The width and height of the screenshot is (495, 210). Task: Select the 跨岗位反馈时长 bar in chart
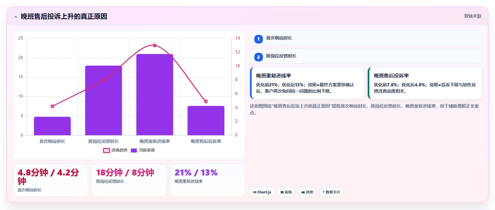click(x=103, y=100)
